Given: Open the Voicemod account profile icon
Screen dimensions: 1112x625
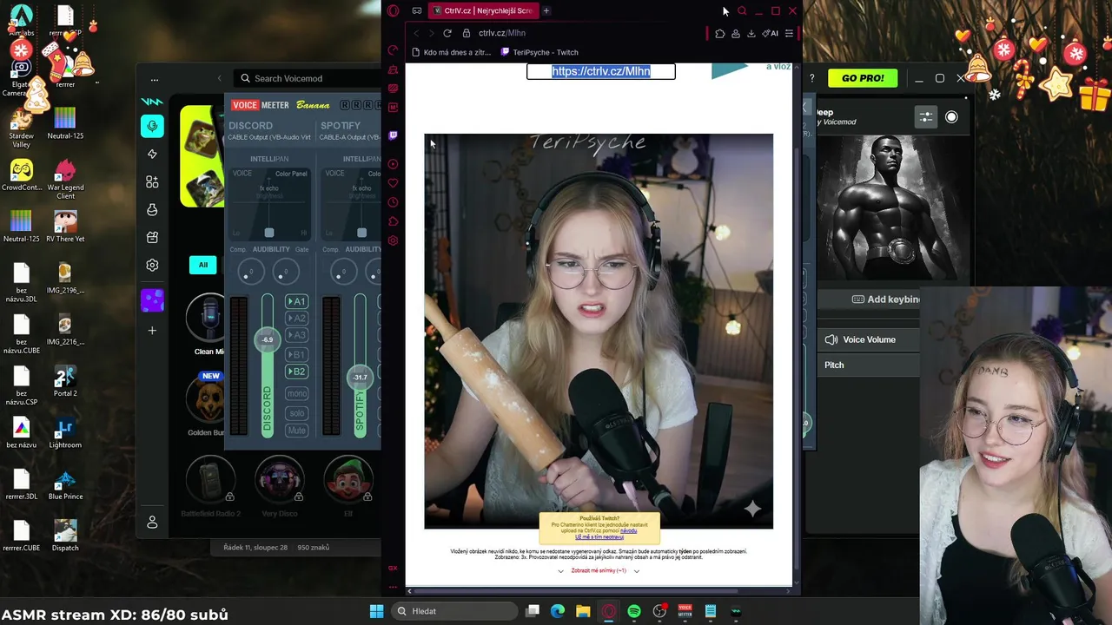Looking at the screenshot, I should coord(152,522).
